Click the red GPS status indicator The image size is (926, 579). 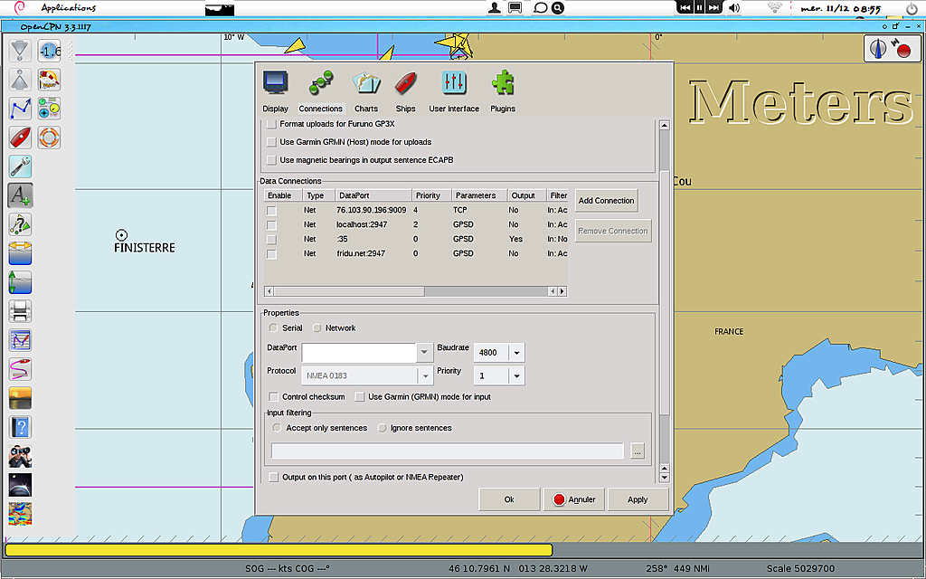point(903,51)
